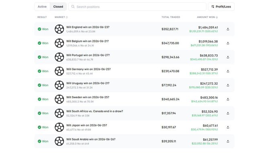The image size is (273, 153).
Task: Click the green Won check icon for Portugal
Action: 39,57
